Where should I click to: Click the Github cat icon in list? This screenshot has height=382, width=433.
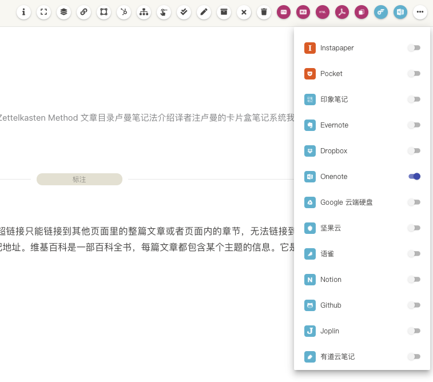point(310,305)
